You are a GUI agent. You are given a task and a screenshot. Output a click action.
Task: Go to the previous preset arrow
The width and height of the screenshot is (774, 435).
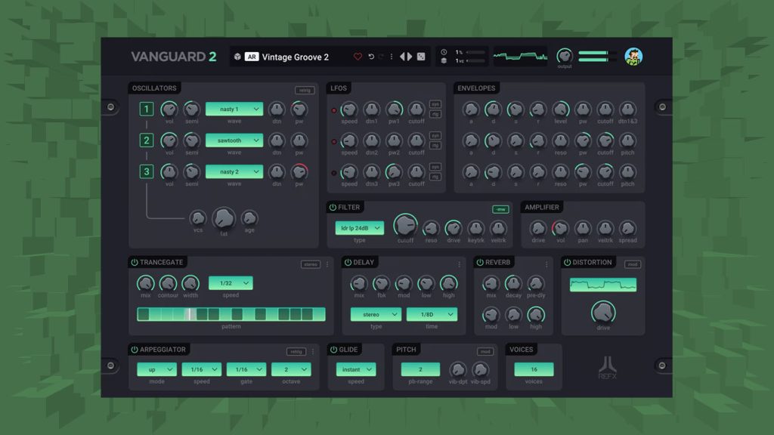click(402, 57)
